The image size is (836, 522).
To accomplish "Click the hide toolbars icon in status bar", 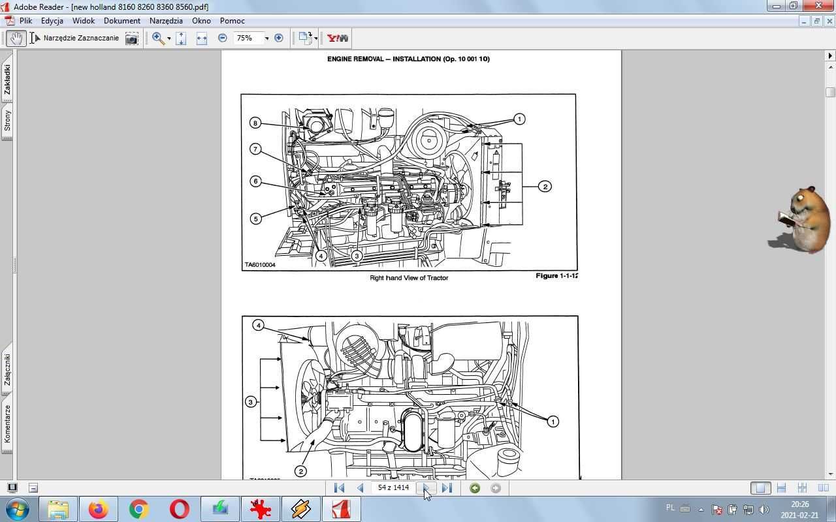I will click(x=33, y=487).
